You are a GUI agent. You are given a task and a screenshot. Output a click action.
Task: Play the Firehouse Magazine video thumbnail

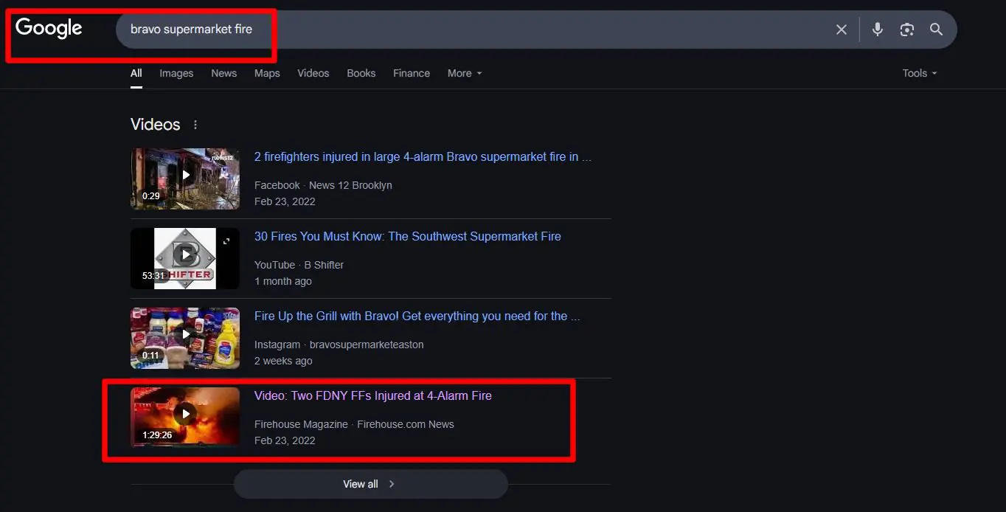coord(185,417)
